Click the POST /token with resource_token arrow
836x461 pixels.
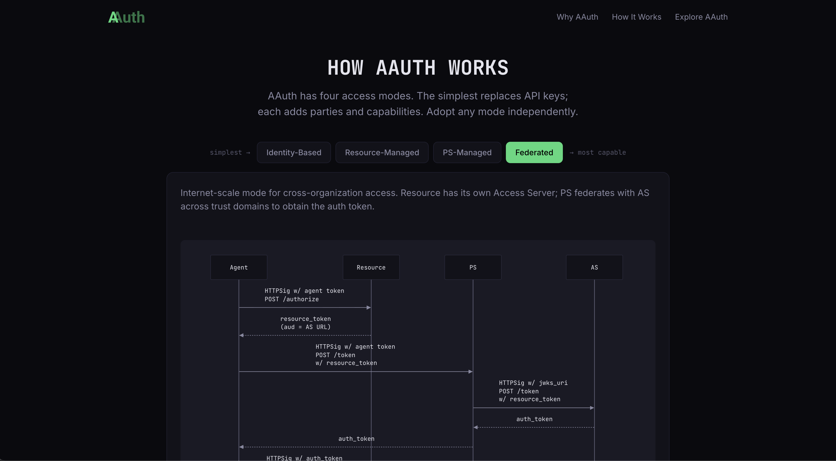click(355, 355)
